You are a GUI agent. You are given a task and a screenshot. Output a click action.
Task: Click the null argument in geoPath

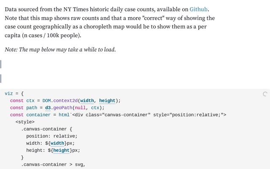[80, 108]
